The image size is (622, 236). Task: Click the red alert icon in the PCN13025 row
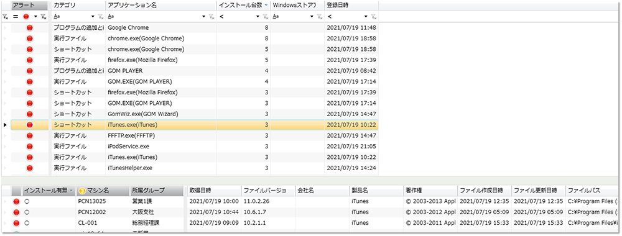tap(16, 201)
